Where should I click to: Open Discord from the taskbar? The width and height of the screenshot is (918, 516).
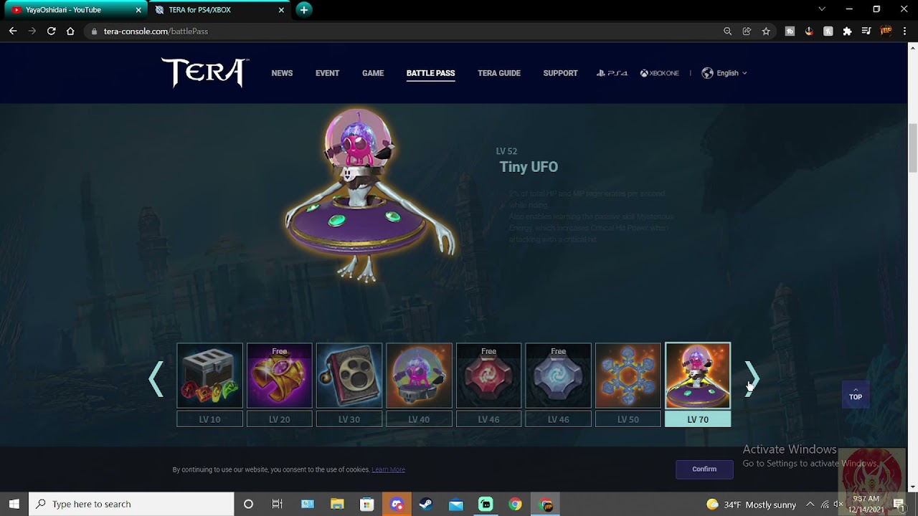coord(397,504)
